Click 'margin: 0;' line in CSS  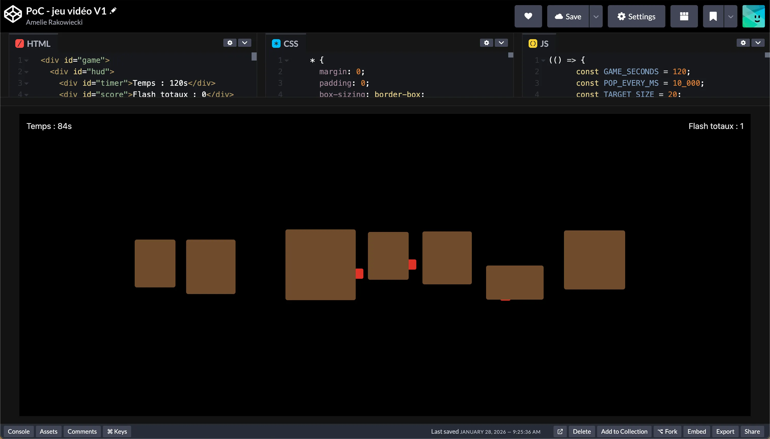click(x=342, y=72)
